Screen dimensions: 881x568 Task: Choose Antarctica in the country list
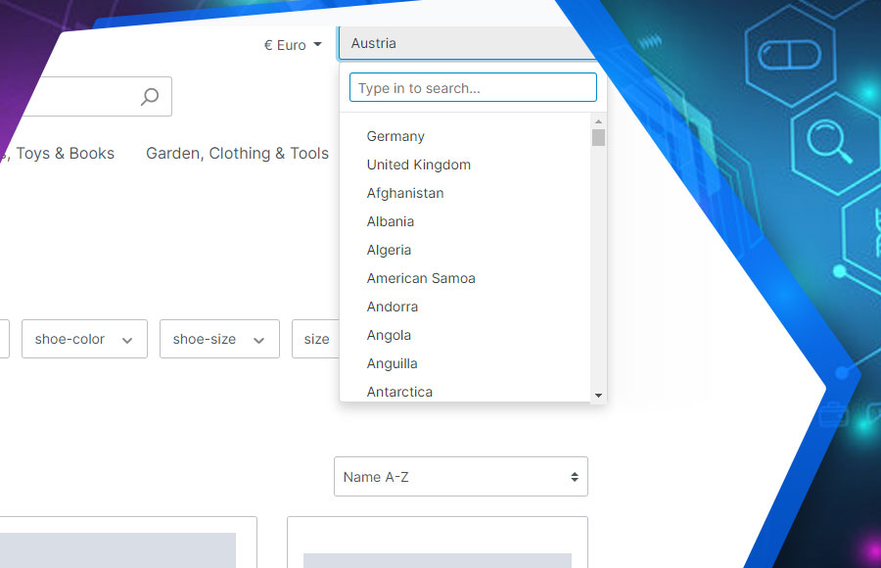click(399, 392)
